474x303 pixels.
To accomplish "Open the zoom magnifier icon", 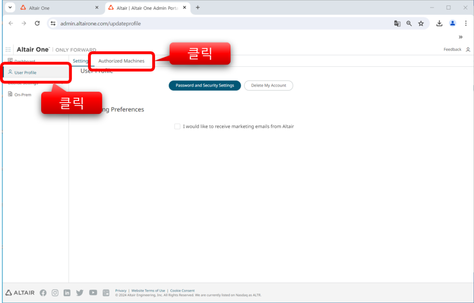I will tap(409, 23).
